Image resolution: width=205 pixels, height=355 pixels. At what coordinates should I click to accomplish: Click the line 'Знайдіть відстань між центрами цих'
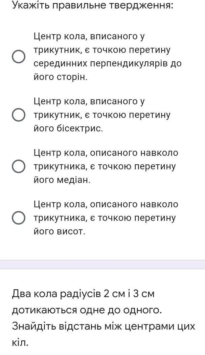pyautogui.click(x=103, y=327)
